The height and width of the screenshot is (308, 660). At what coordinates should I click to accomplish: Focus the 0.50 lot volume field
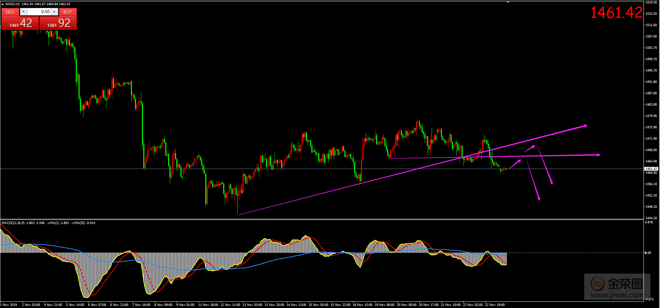tap(39, 12)
